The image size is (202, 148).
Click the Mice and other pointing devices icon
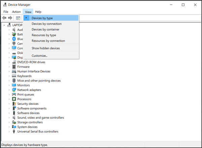14,81
